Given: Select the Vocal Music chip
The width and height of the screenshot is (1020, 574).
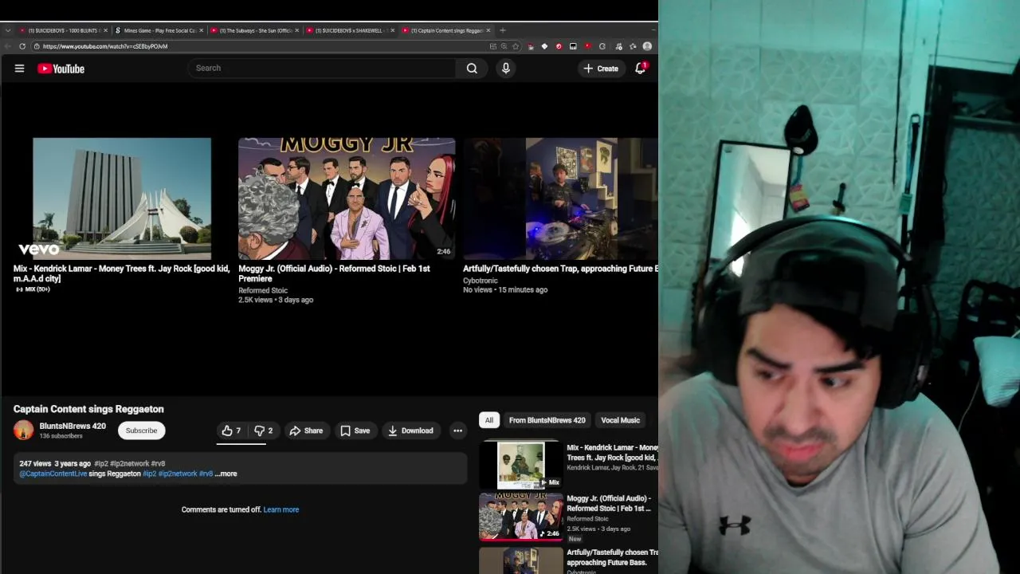Looking at the screenshot, I should [620, 420].
